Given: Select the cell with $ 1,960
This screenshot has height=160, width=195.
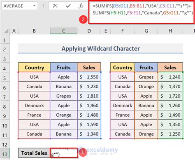Looking at the screenshot, I should [89, 106].
